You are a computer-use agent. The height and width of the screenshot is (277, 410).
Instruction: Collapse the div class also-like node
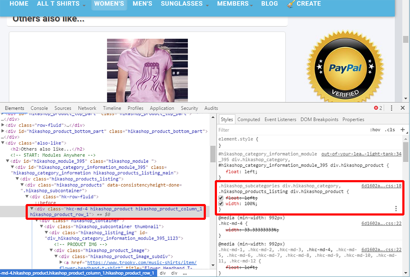pos(3,143)
